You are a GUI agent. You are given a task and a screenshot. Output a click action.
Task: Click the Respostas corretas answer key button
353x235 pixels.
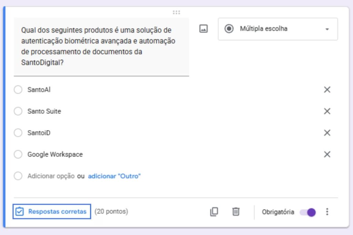pos(51,212)
